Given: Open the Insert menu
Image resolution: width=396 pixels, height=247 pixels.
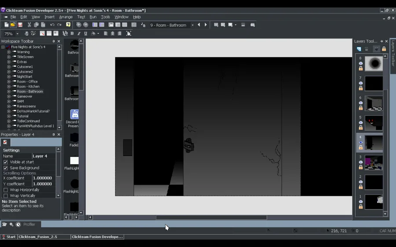Looking at the screenshot, I should click(x=49, y=17).
